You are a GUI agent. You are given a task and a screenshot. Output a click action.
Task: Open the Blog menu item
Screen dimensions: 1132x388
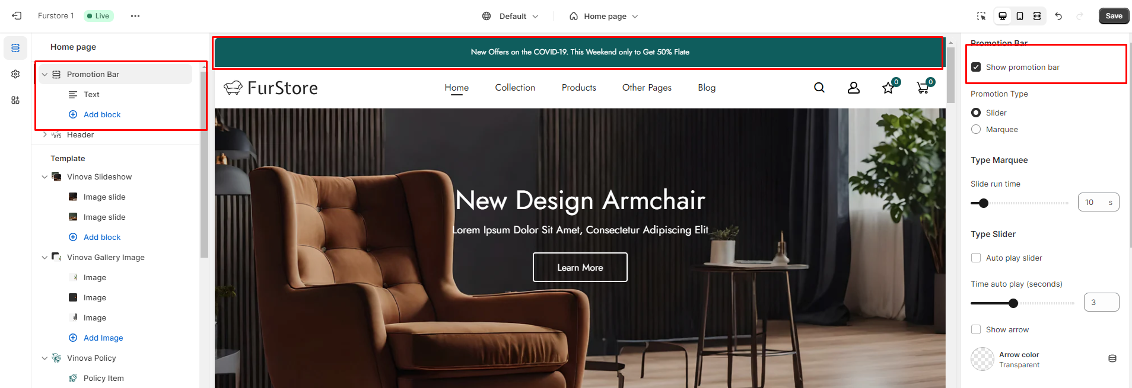click(x=707, y=88)
